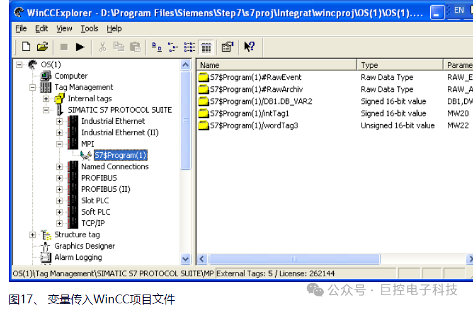The image size is (473, 309).
Task: Open the Help menu
Action: 114,28
